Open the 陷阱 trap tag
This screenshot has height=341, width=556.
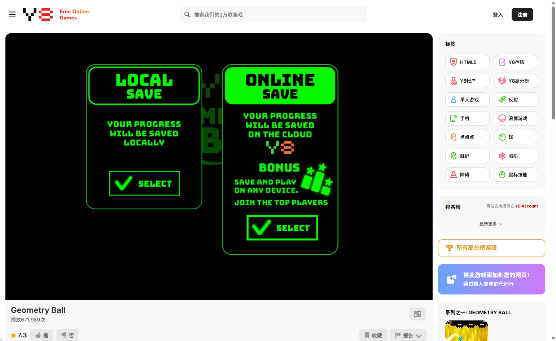(x=516, y=156)
